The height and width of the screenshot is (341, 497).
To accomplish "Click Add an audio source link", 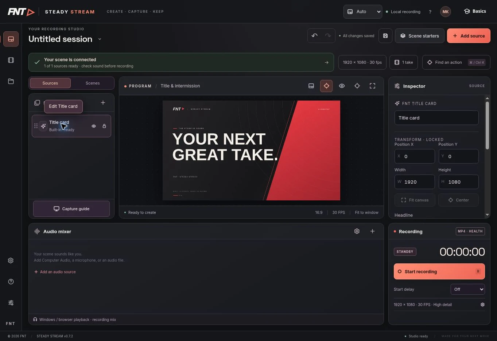I will click(55, 272).
